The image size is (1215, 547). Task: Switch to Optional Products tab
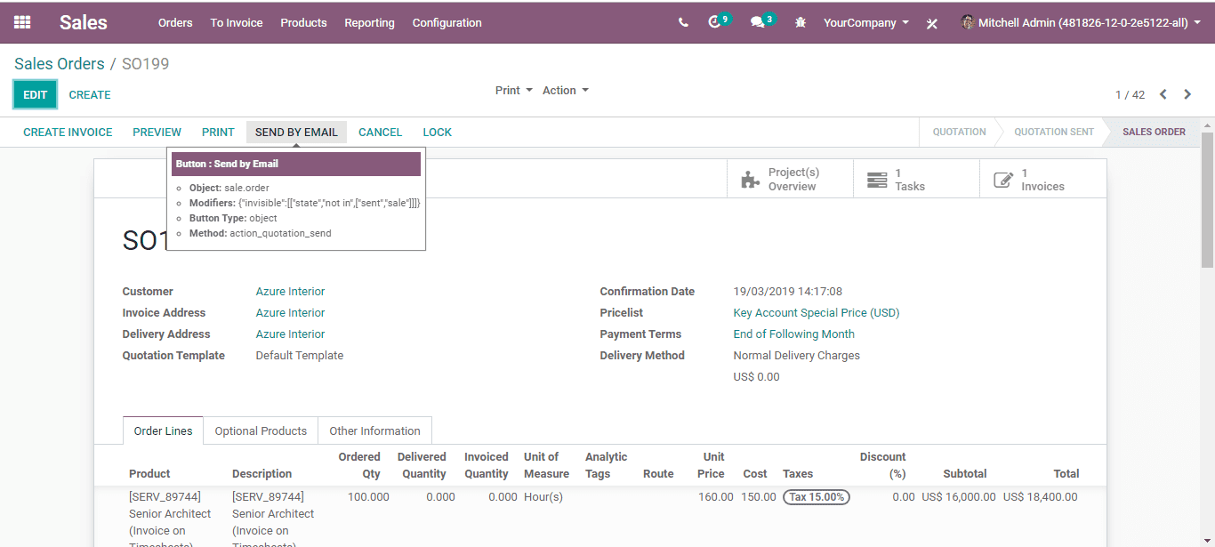(261, 430)
